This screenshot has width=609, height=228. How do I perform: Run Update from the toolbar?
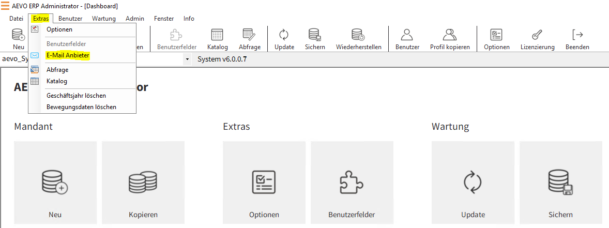coord(284,39)
